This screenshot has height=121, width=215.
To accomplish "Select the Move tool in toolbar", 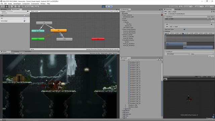I will (x=6, y=6).
